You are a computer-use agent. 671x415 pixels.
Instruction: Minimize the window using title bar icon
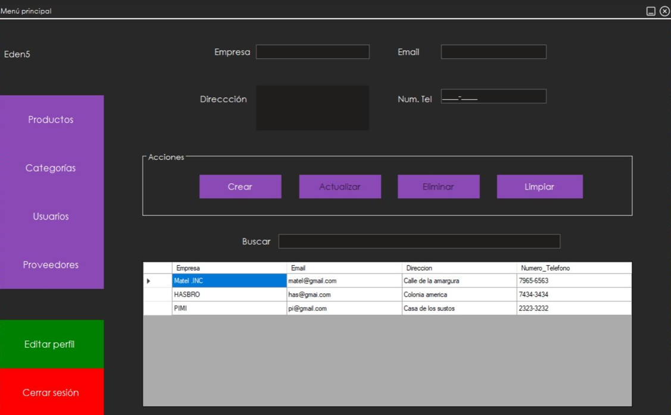click(651, 11)
